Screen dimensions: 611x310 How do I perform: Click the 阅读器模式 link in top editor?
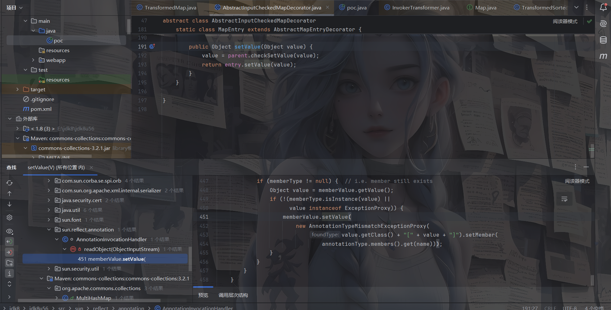click(565, 22)
